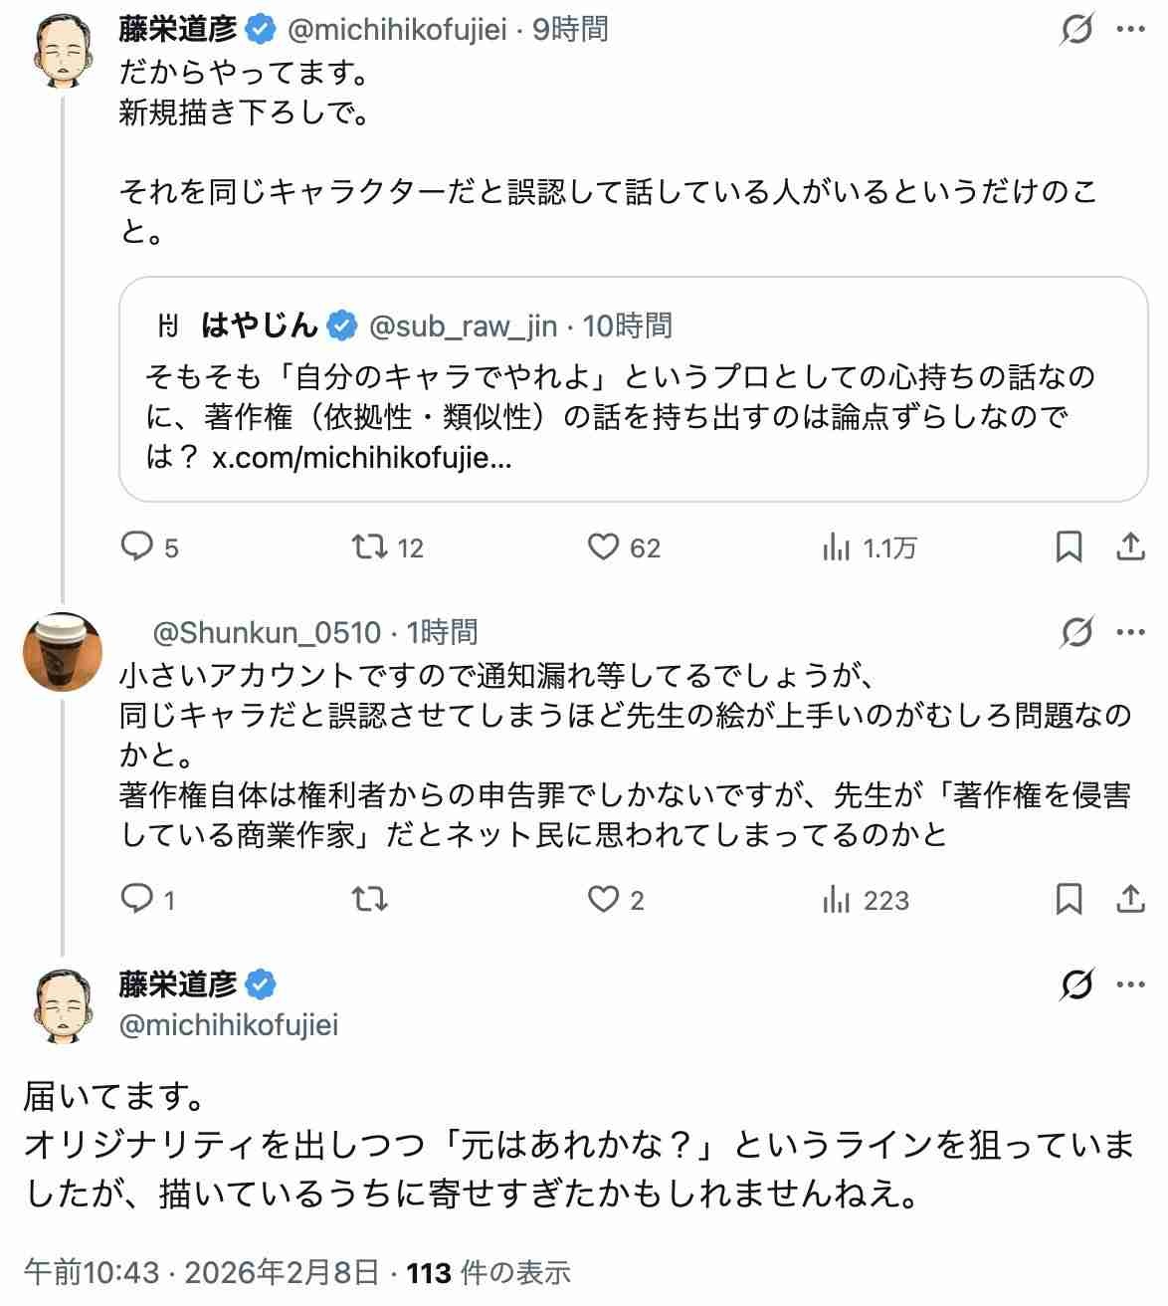Open Grok icon on first tweet

(1076, 30)
